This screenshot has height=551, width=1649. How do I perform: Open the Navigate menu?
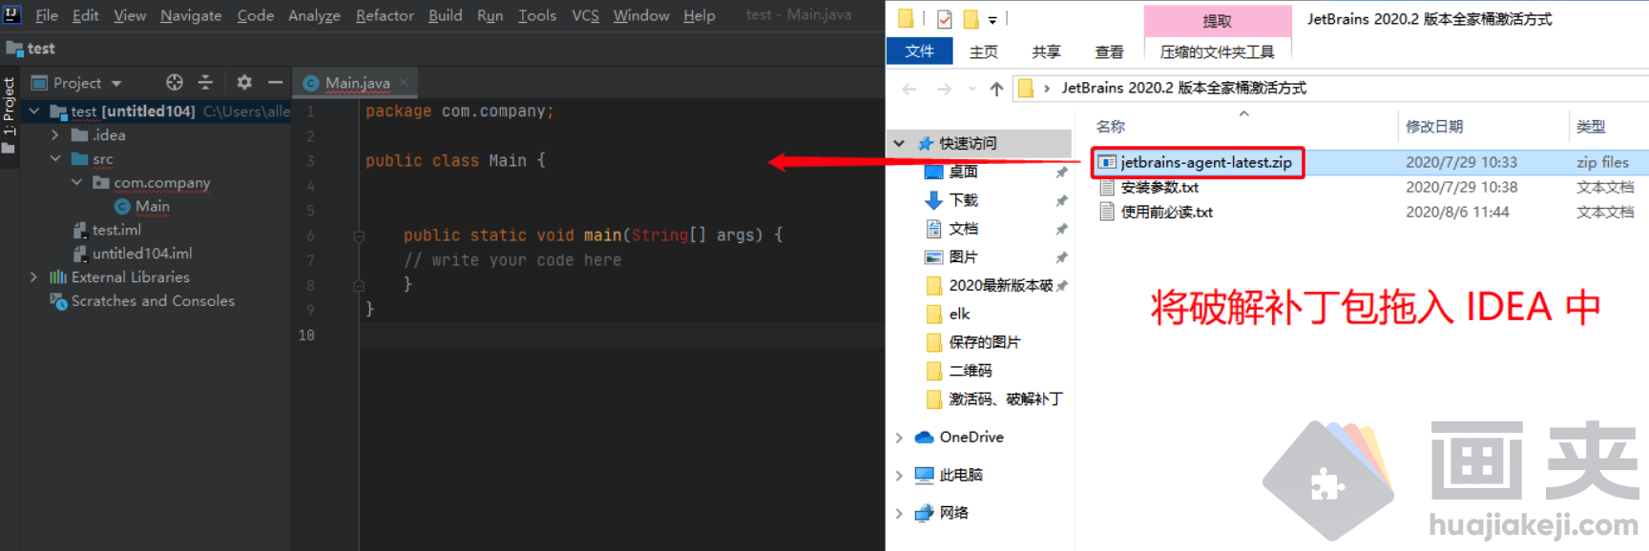tap(191, 15)
